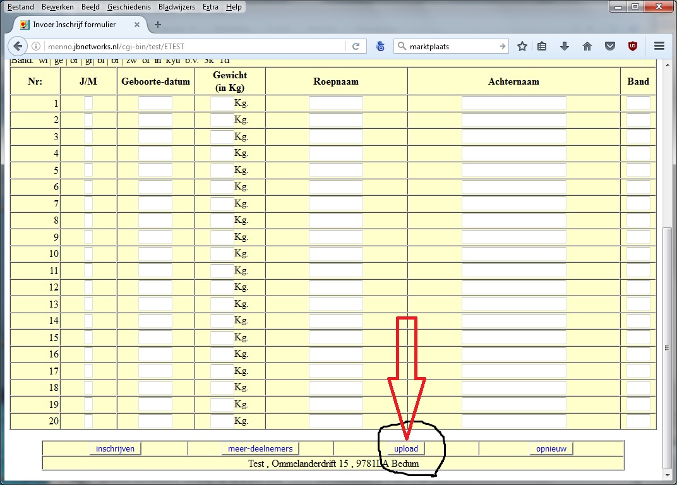Screen dimensions: 677x485
Task: Click the Achternaam field in row 5
Action: point(513,170)
